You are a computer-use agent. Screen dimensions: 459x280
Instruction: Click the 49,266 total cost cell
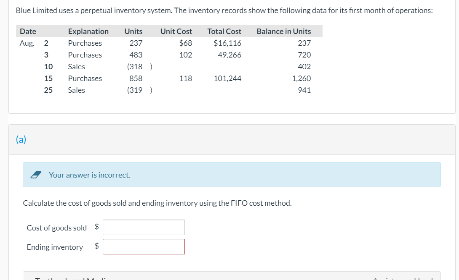pyautogui.click(x=230, y=55)
